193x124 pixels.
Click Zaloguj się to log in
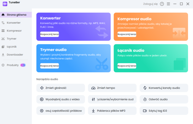click(x=150, y=4)
